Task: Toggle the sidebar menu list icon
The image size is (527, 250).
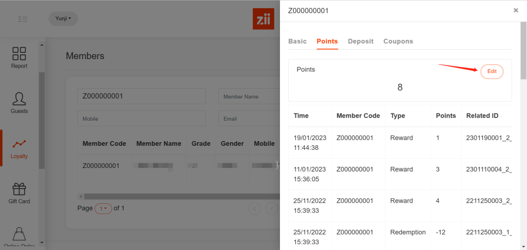Action: [23, 19]
